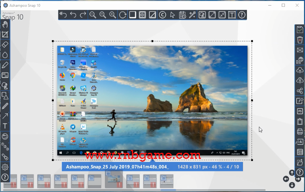This screenshot has width=305, height=192.
Task: Export capture to another application icon
Action: [x=300, y=101]
